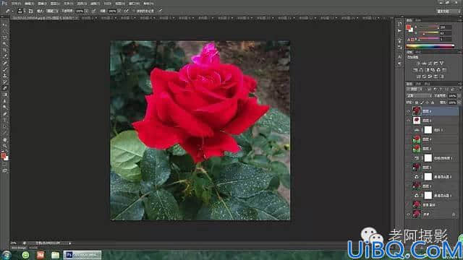Click the status bar zoom percentage field
Screen dimensions: 463x260
[14, 243]
